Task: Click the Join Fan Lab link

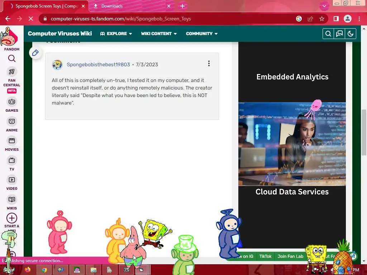Action: click(290, 256)
